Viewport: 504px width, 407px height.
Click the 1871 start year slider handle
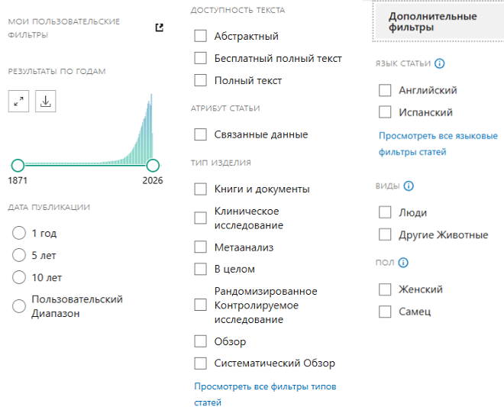tap(18, 165)
